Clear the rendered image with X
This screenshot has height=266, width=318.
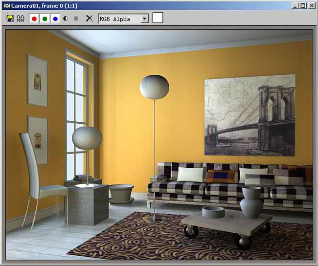[89, 19]
